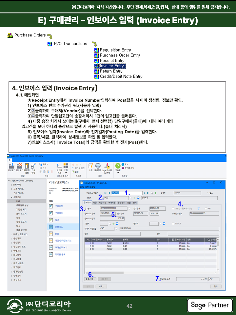This screenshot has height=315, width=236.
Task: Click the 닫기 close button
Action: click(x=216, y=286)
